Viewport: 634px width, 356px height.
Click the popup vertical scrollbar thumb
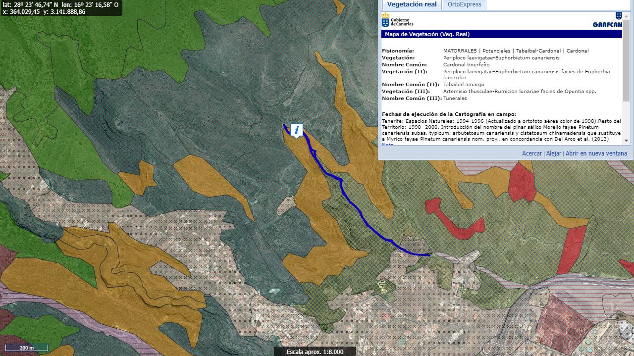coord(627,60)
